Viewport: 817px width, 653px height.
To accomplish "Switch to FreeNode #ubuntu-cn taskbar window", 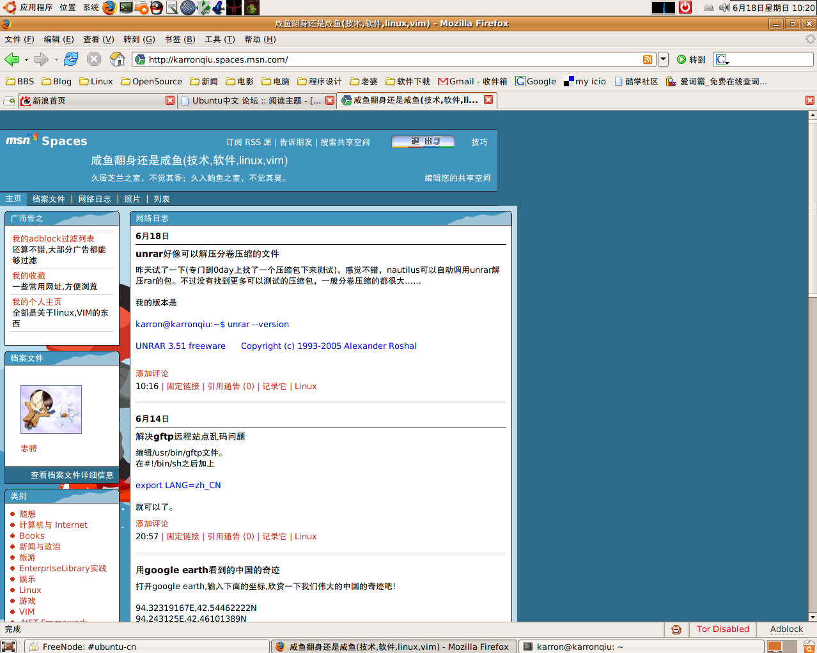I will coord(146,647).
